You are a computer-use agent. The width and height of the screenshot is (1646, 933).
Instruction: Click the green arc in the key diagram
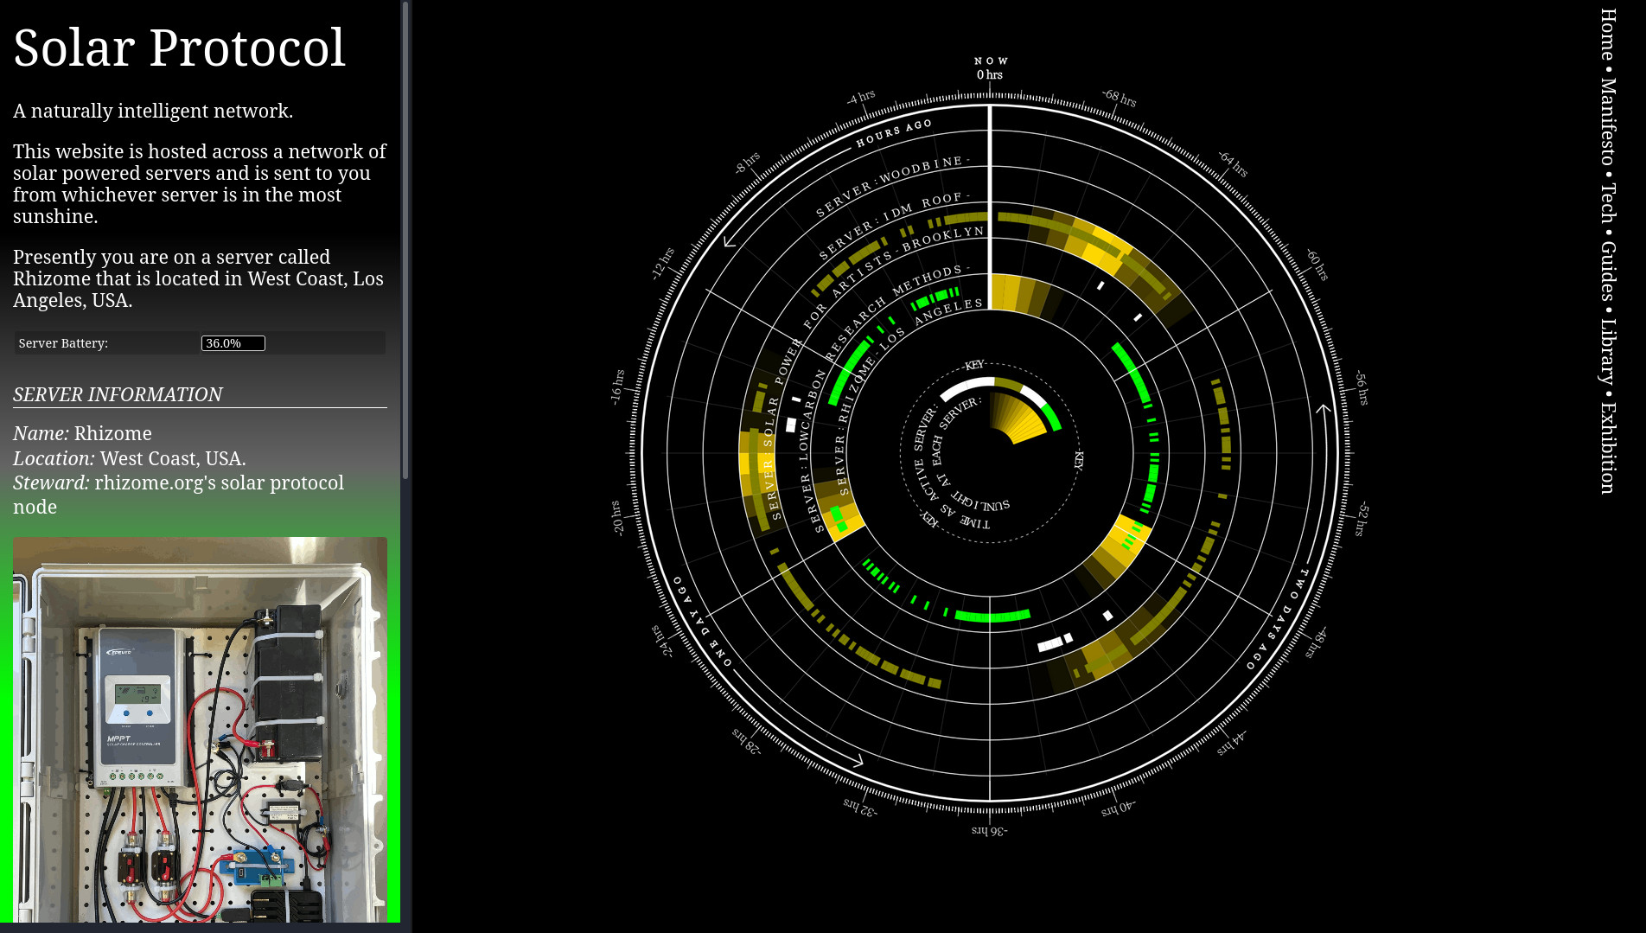click(1050, 417)
